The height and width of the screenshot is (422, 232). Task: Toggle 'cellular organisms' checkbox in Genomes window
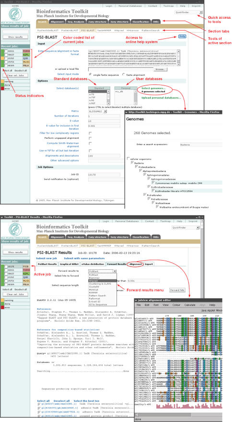coord(128,159)
